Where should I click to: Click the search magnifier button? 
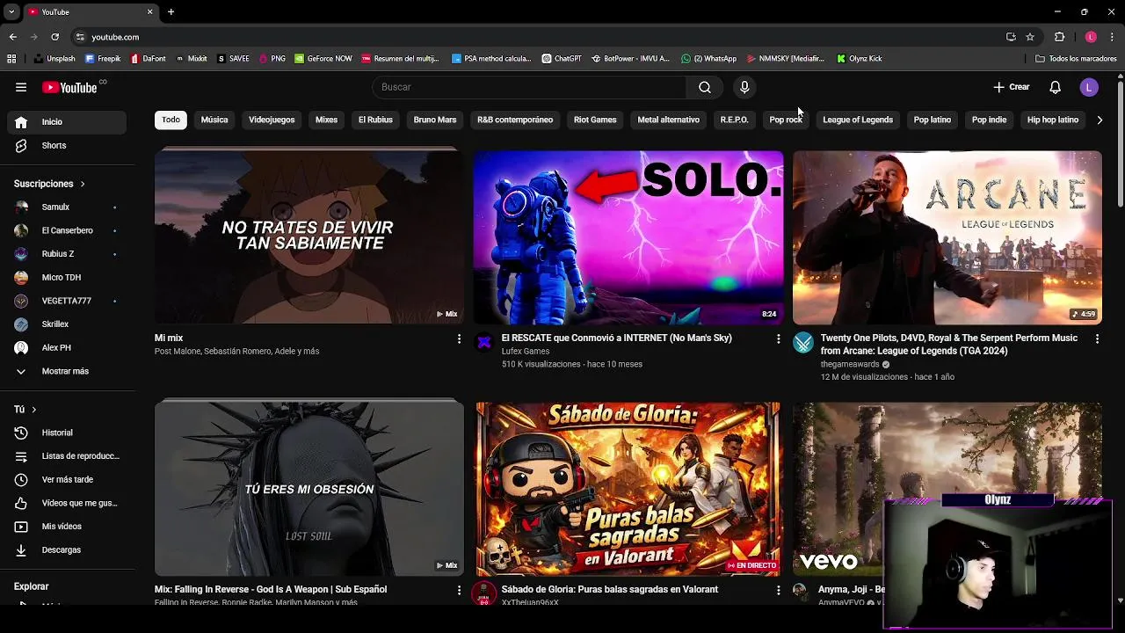pos(705,87)
